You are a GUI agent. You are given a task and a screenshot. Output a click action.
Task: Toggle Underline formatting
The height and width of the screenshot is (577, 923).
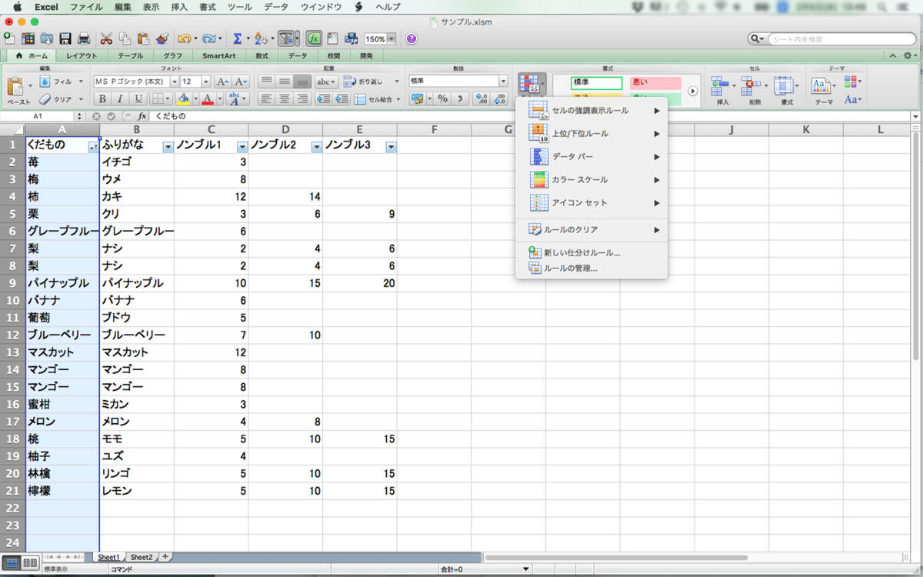pos(138,98)
